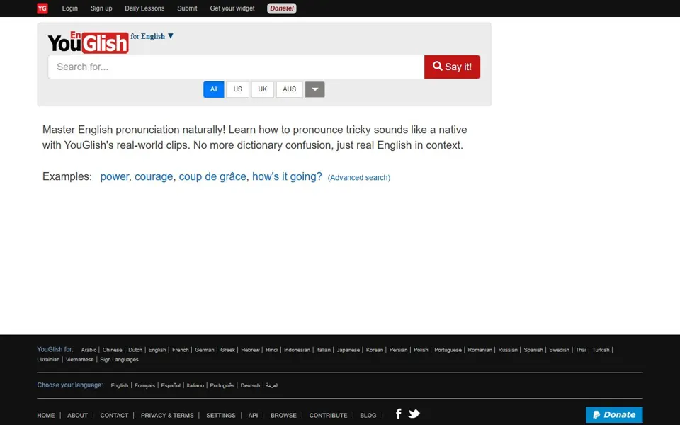Switch site language to Português
This screenshot has width=680, height=425.
(222, 385)
